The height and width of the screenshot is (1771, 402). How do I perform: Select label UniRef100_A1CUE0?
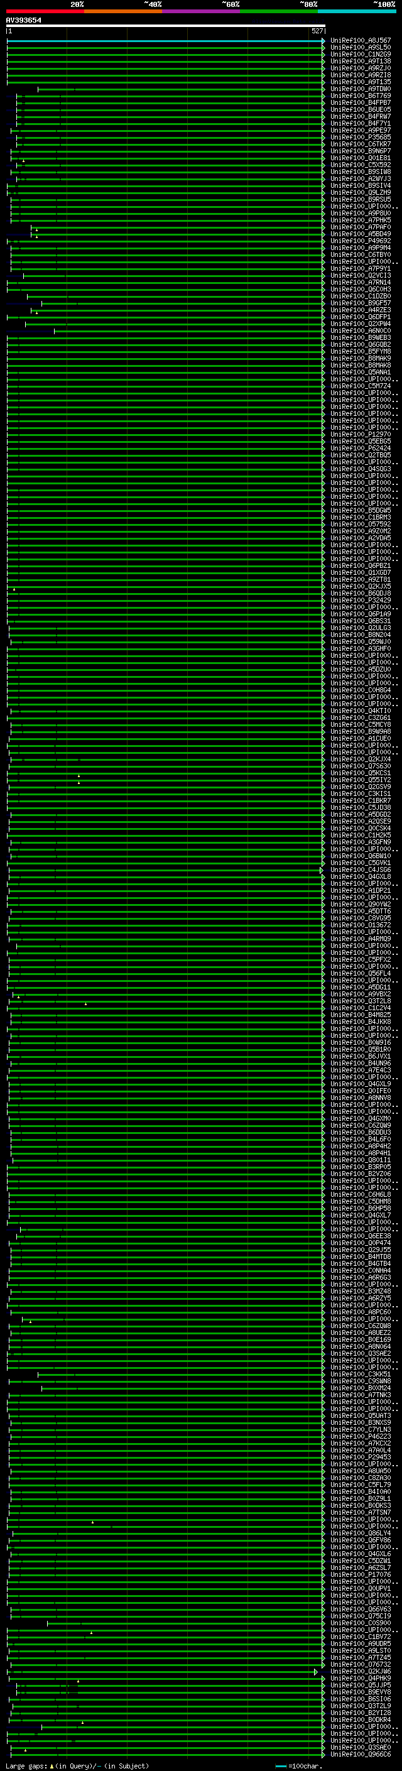361,738
